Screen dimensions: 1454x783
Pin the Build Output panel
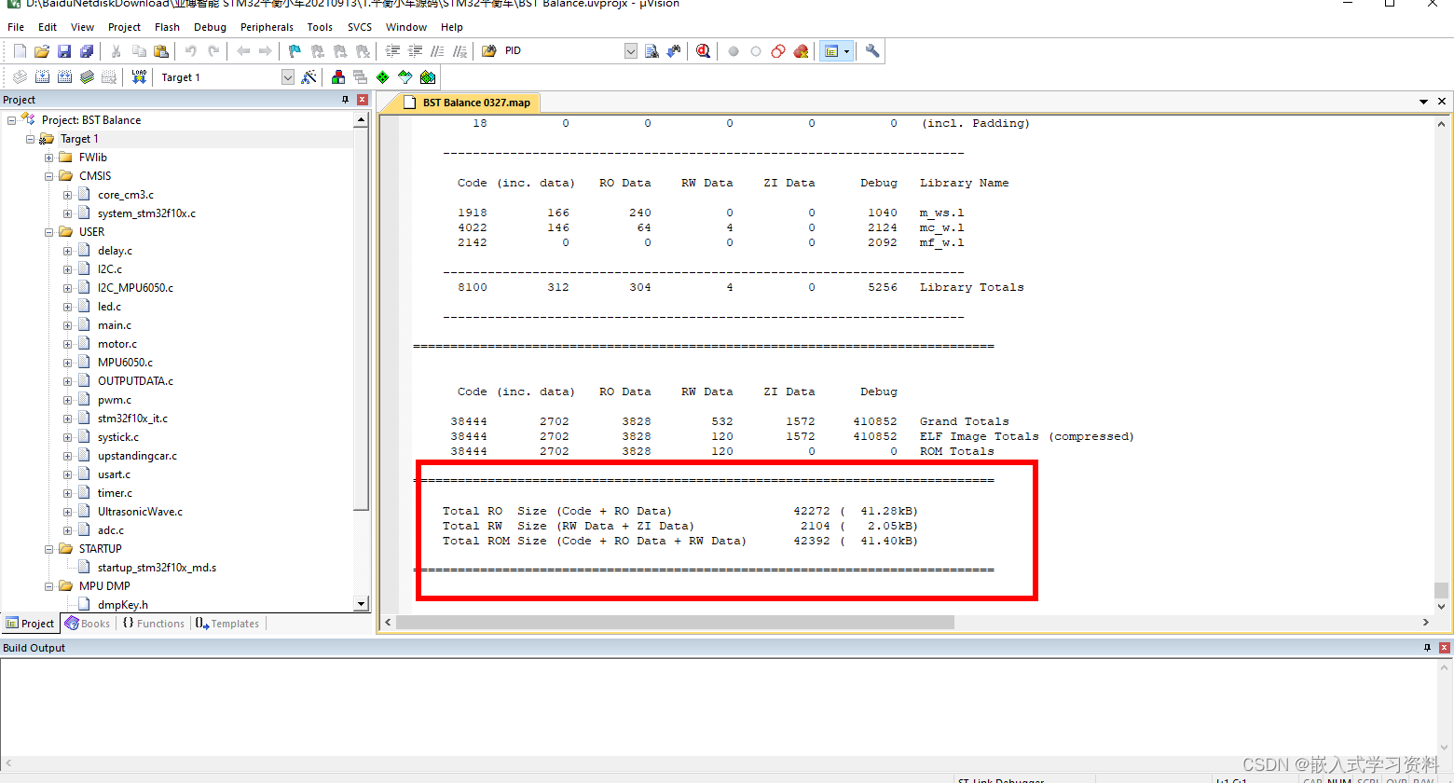point(1426,648)
